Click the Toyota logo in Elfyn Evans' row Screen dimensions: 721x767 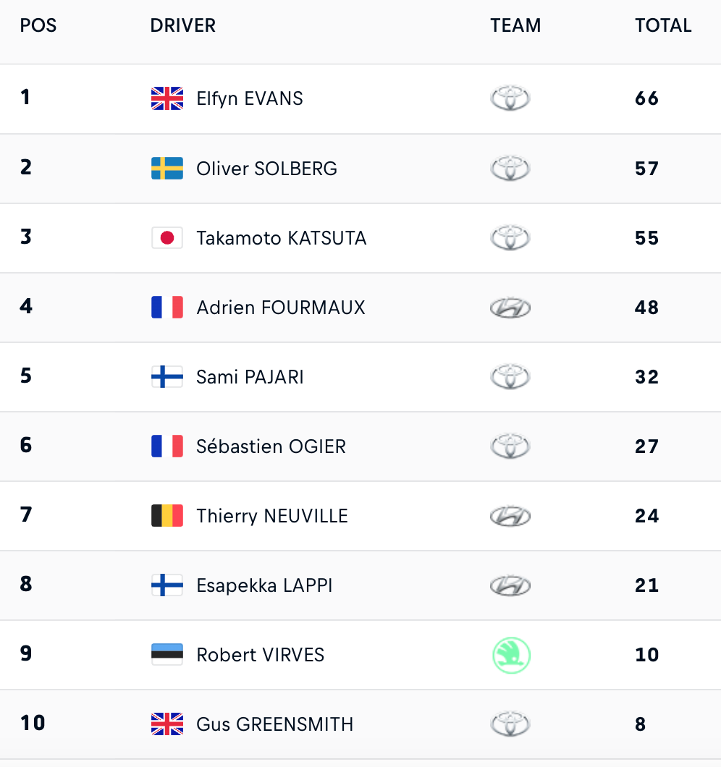pyautogui.click(x=510, y=98)
